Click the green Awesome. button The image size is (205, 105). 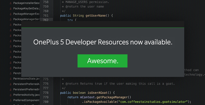click(x=102, y=61)
